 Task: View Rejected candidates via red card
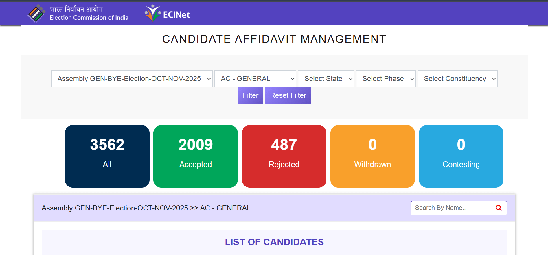284,156
